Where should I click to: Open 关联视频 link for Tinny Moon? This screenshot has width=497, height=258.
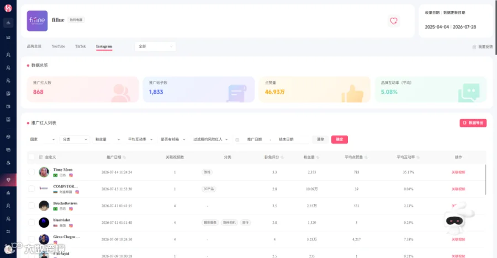point(458,172)
